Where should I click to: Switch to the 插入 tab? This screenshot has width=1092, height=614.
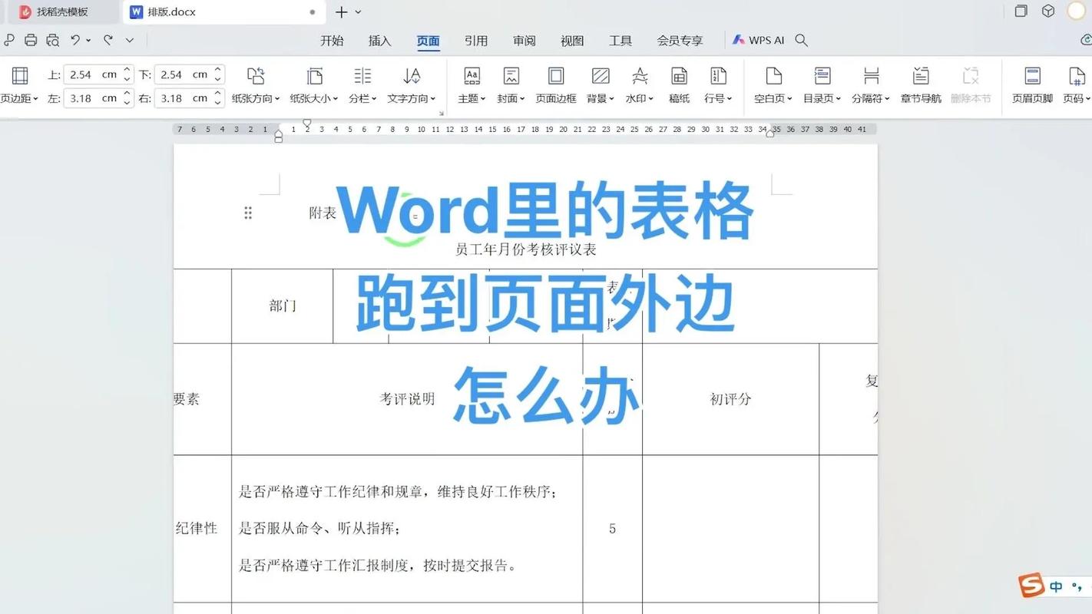pyautogui.click(x=379, y=41)
